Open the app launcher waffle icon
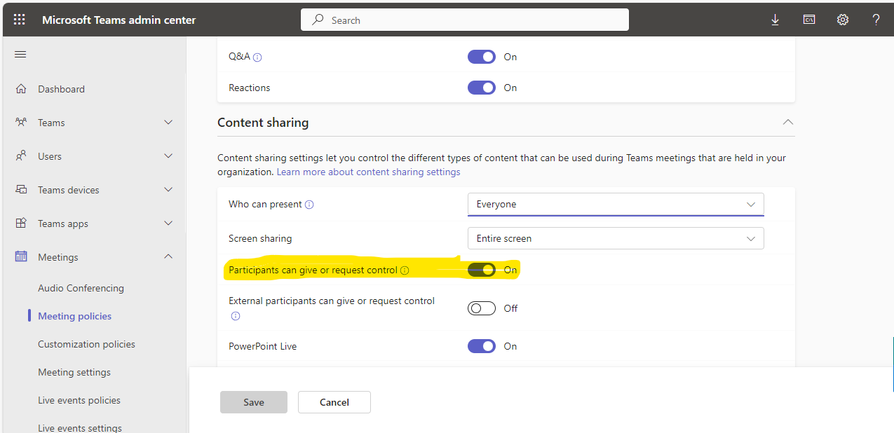 point(19,20)
